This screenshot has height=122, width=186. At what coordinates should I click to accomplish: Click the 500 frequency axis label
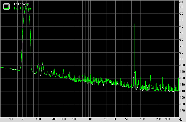[x=74, y=119]
